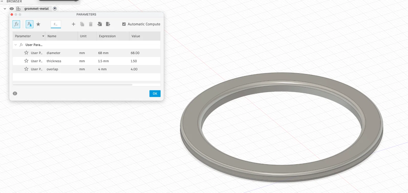
Task: Activate the grommet-metal component radio button
Action: [x=55, y=9]
